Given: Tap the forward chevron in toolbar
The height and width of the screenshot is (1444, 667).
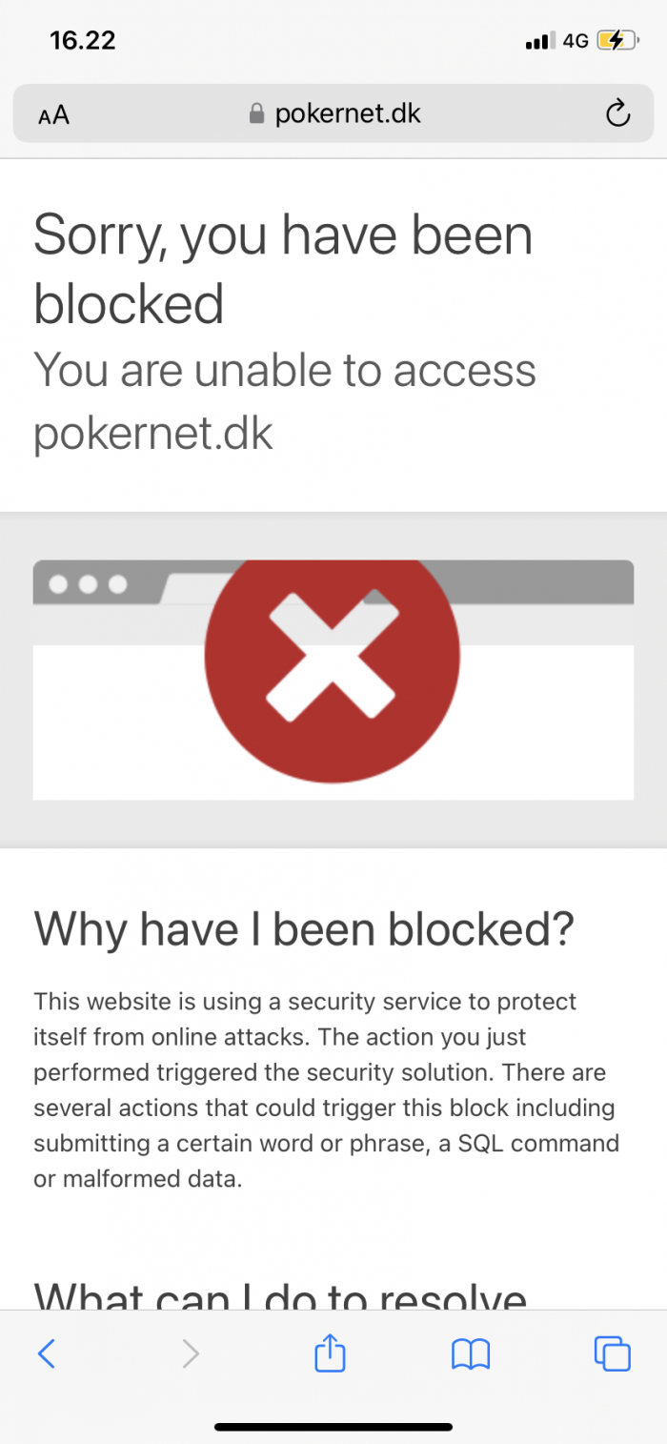Looking at the screenshot, I should click(x=191, y=1353).
